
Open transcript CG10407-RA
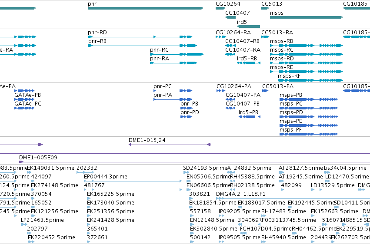[x=230, y=54]
